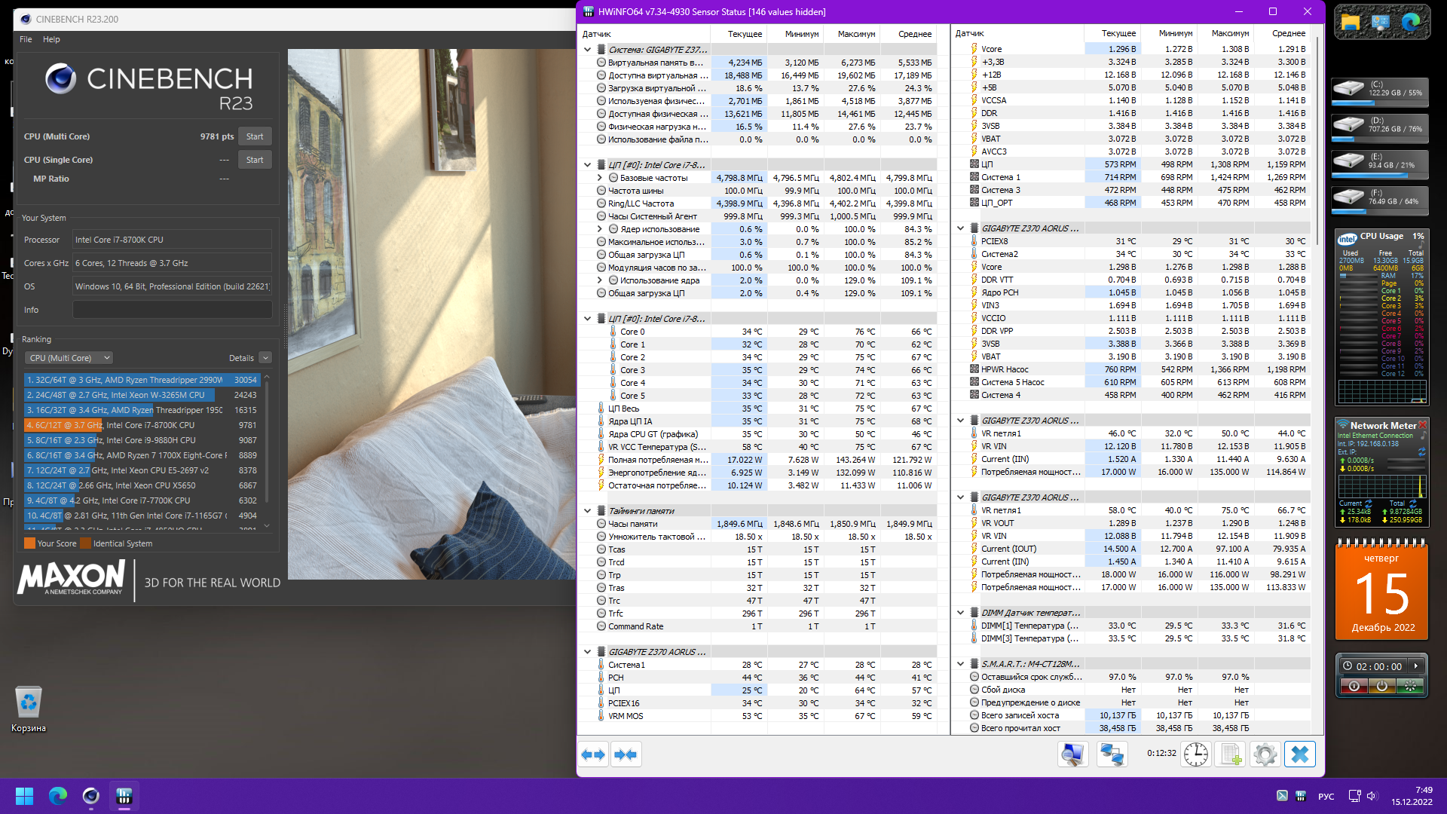1447x814 pixels.
Task: Open Cinebench Help menu
Action: click(51, 39)
